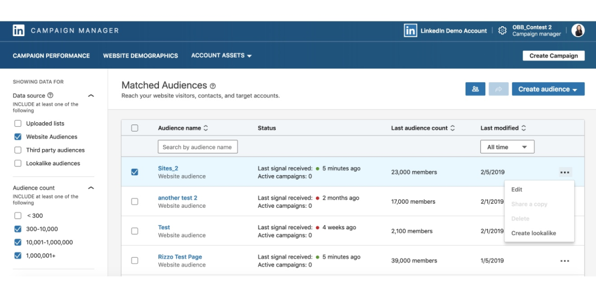
Task: Collapse the Audience count filter section
Action: coord(91,188)
